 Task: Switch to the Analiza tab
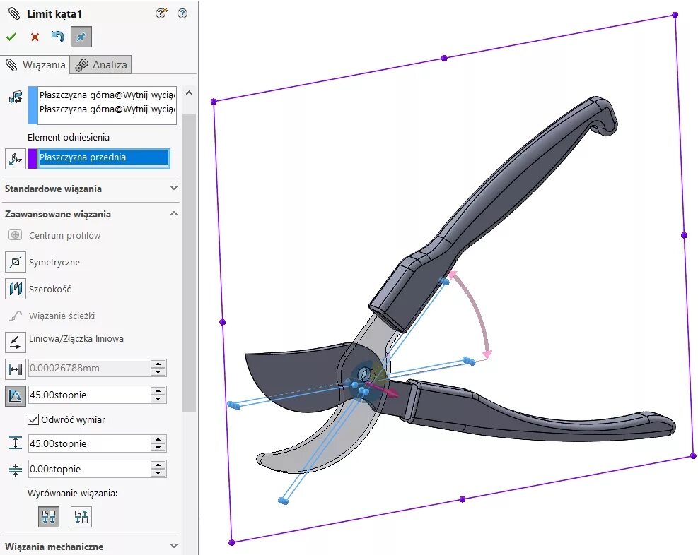100,65
